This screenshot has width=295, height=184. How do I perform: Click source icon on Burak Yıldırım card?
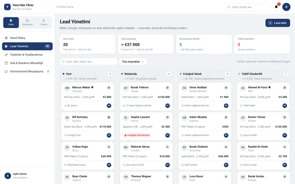(167, 88)
